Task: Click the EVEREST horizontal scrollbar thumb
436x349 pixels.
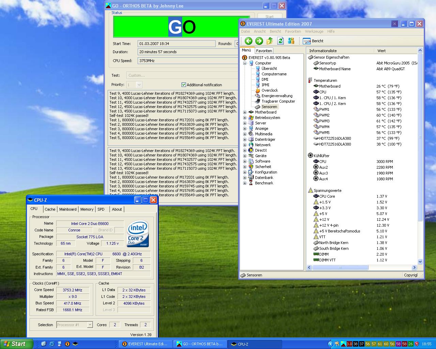Action: tap(340, 268)
